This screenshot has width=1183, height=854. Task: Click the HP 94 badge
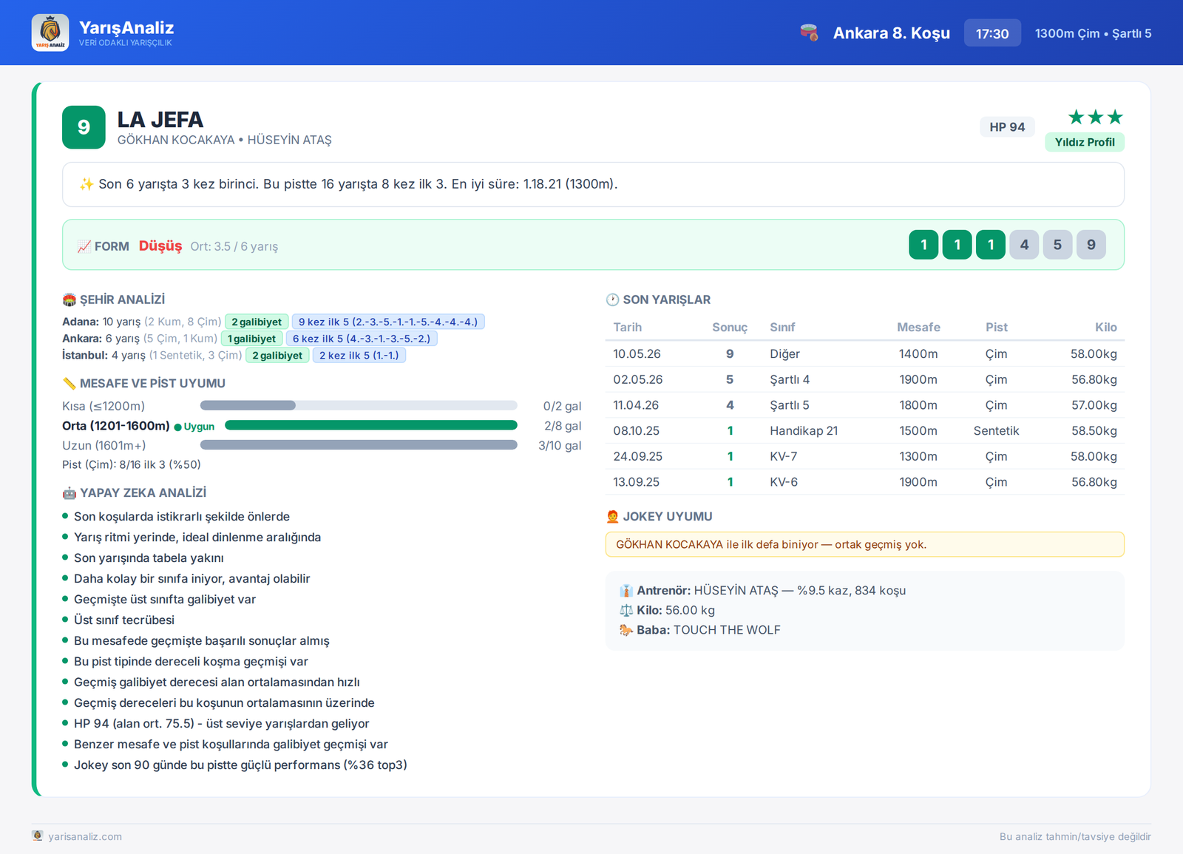1007,127
